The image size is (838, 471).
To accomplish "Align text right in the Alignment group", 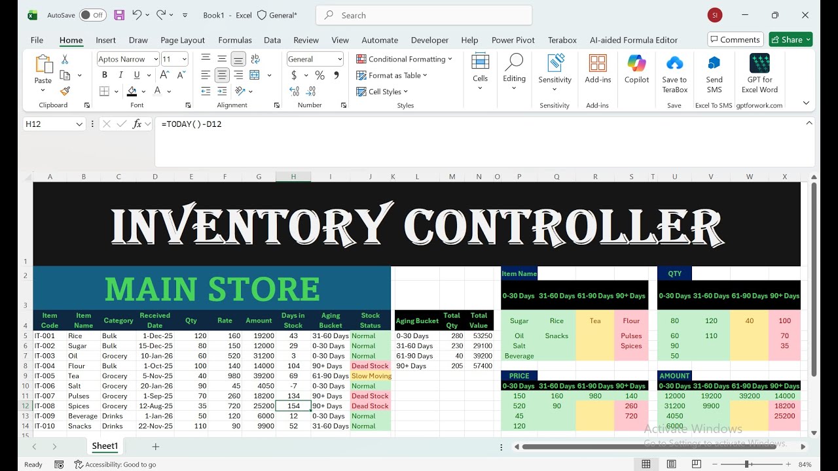I will 238,75.
